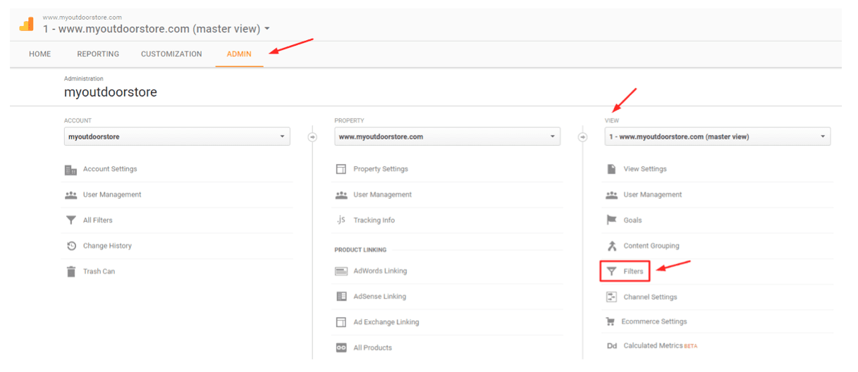
Task: Open Account Settings link
Action: 110,169
